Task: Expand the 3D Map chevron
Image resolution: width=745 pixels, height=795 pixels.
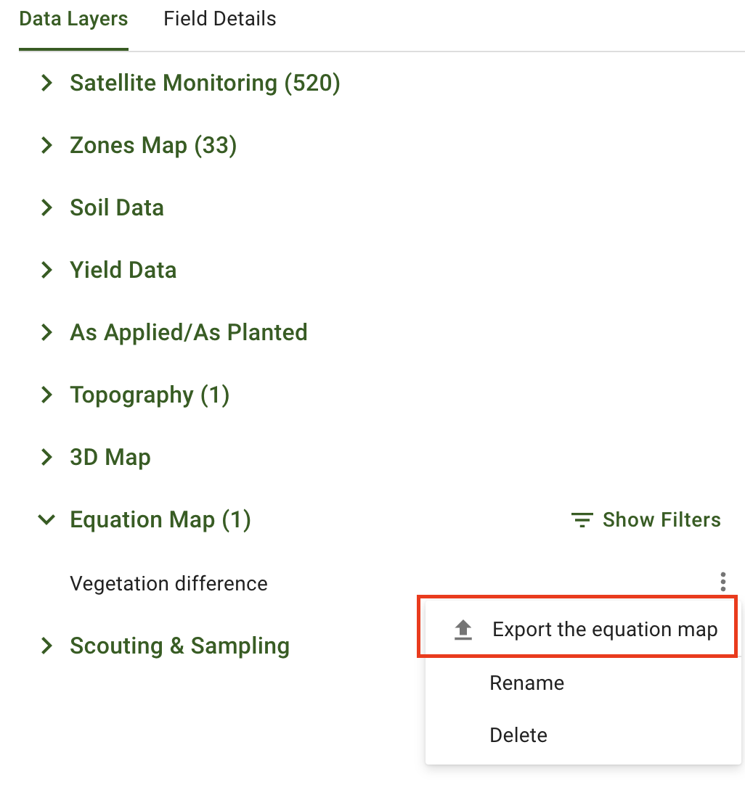Action: point(47,458)
